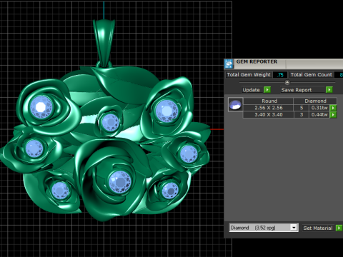Click green arrow beside Set Material
This screenshot has height=257, width=343.
(339, 228)
